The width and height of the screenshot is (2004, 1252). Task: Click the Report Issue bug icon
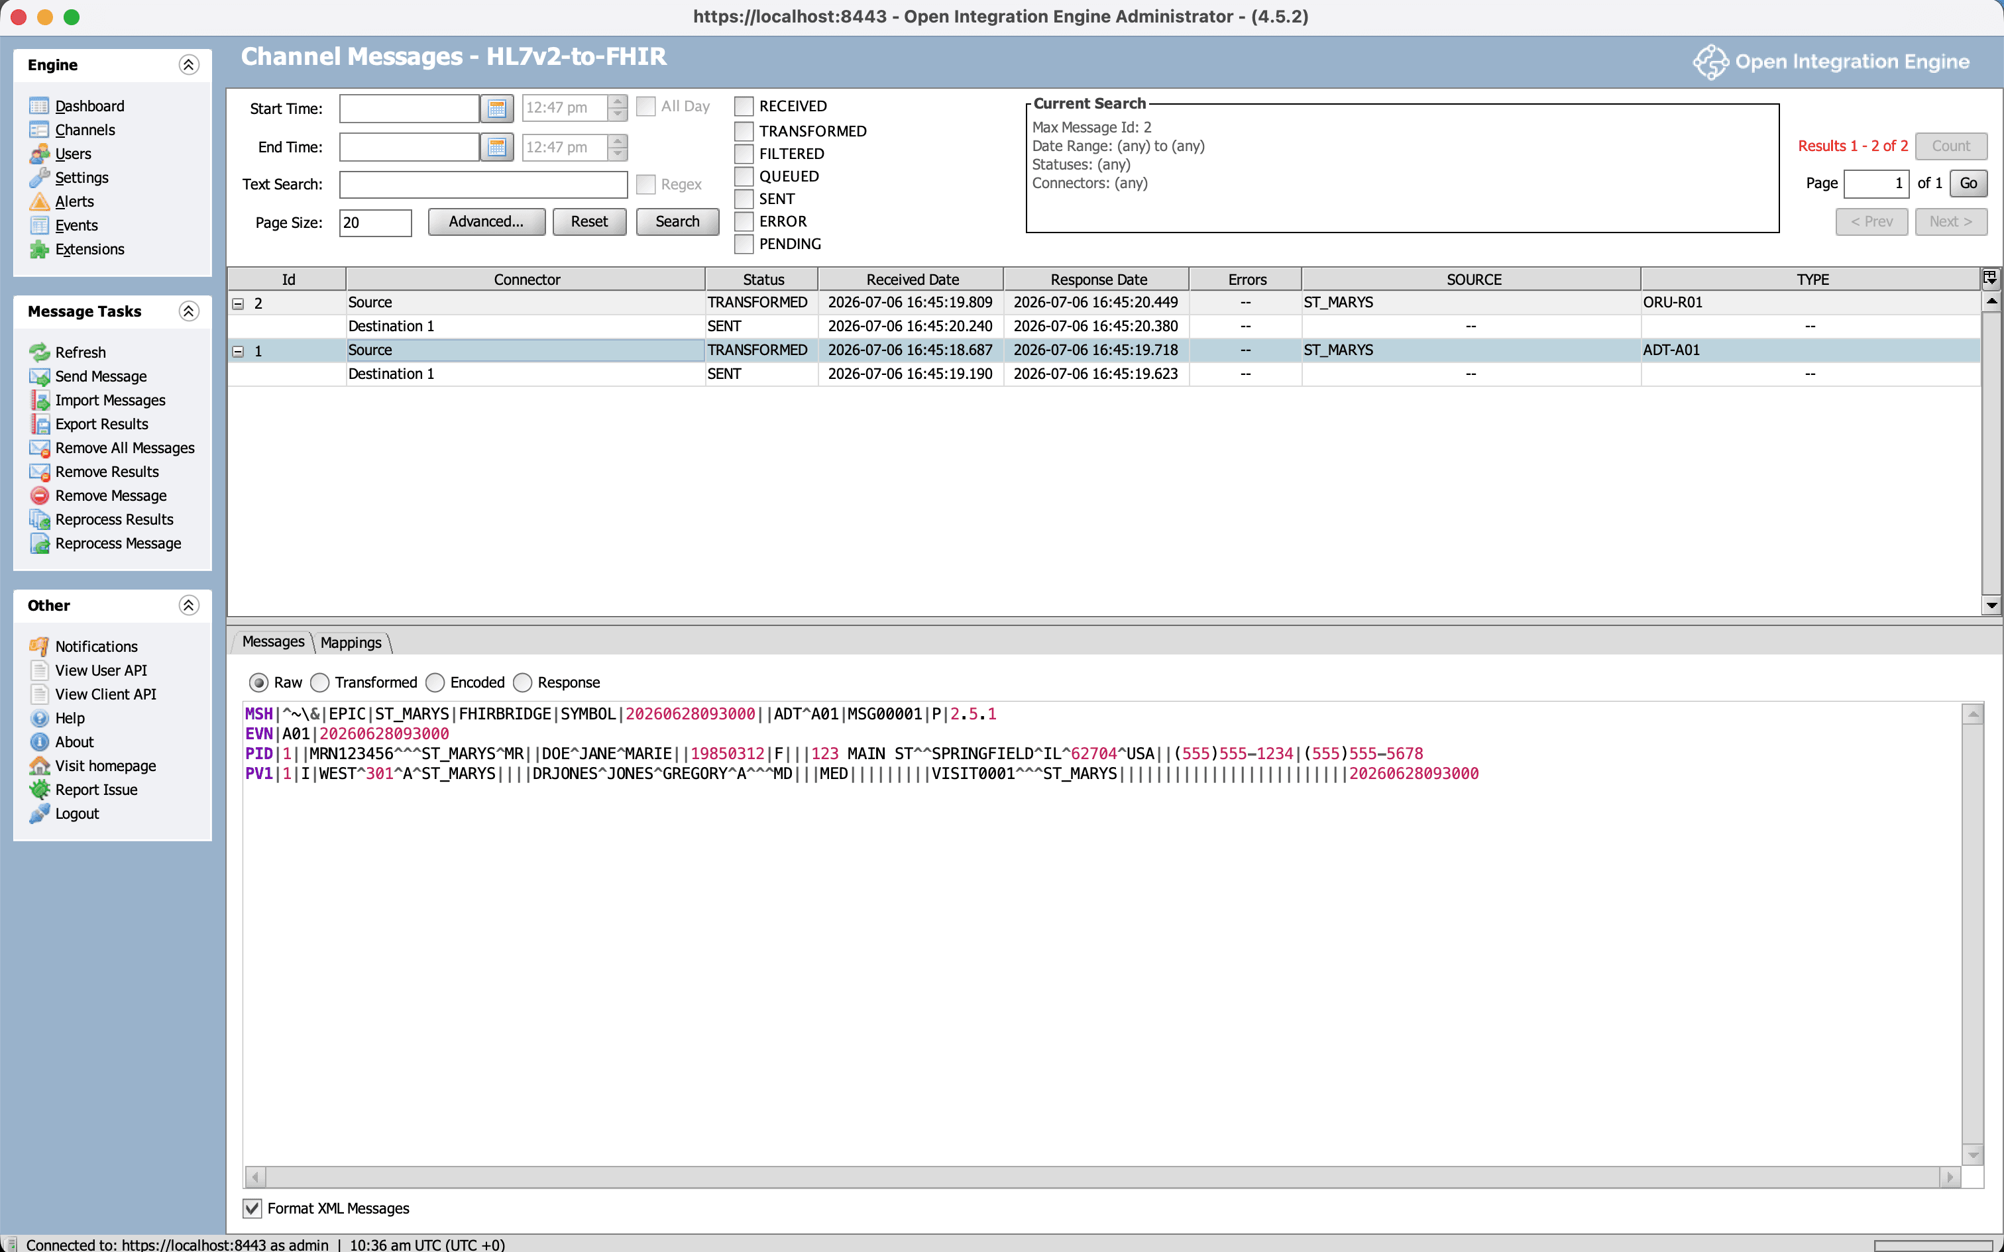tap(39, 790)
